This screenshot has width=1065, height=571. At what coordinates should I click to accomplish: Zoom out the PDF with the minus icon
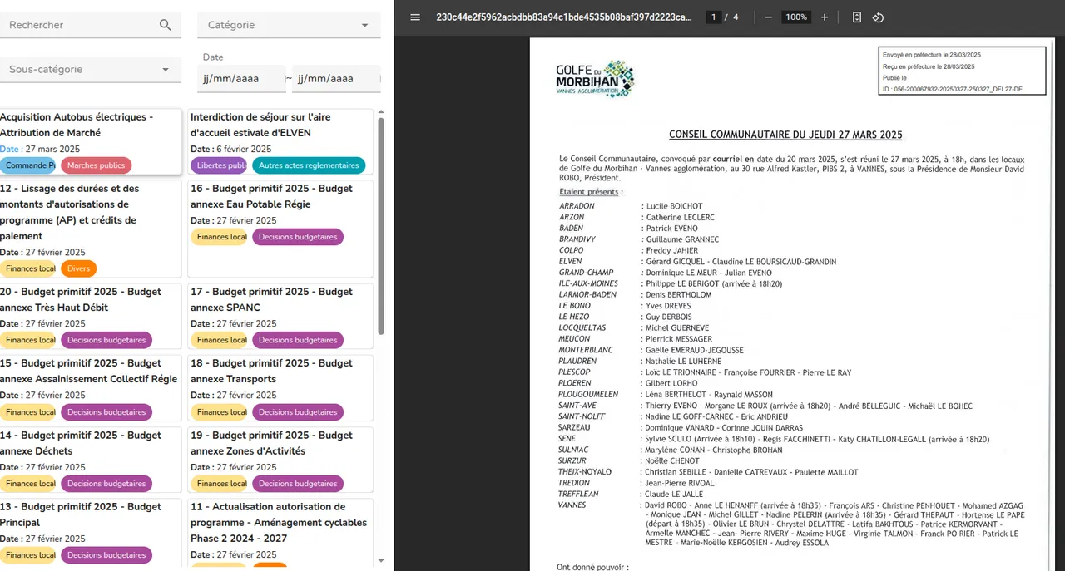coord(768,17)
